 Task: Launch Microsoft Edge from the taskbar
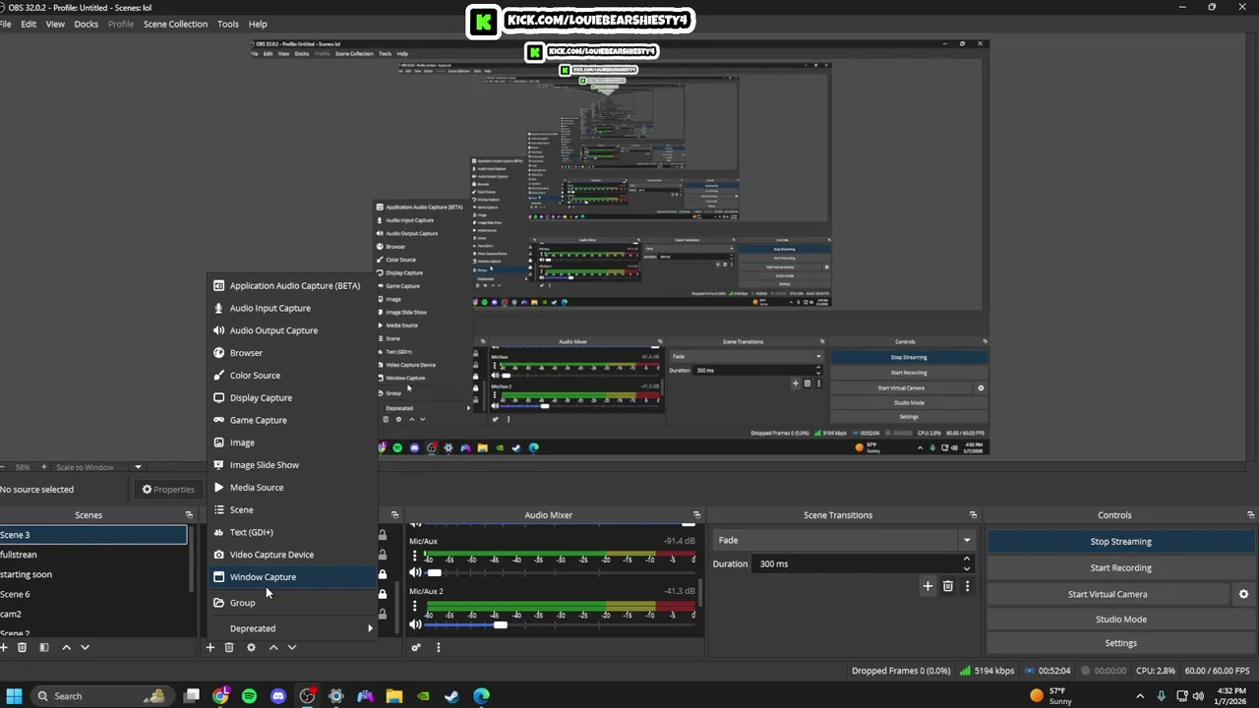point(481,696)
